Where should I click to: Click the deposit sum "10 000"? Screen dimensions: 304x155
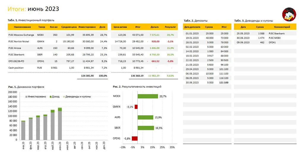pyautogui.click(x=210, y=74)
